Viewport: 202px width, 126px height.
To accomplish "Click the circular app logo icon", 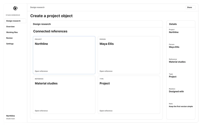I will click(15, 8).
